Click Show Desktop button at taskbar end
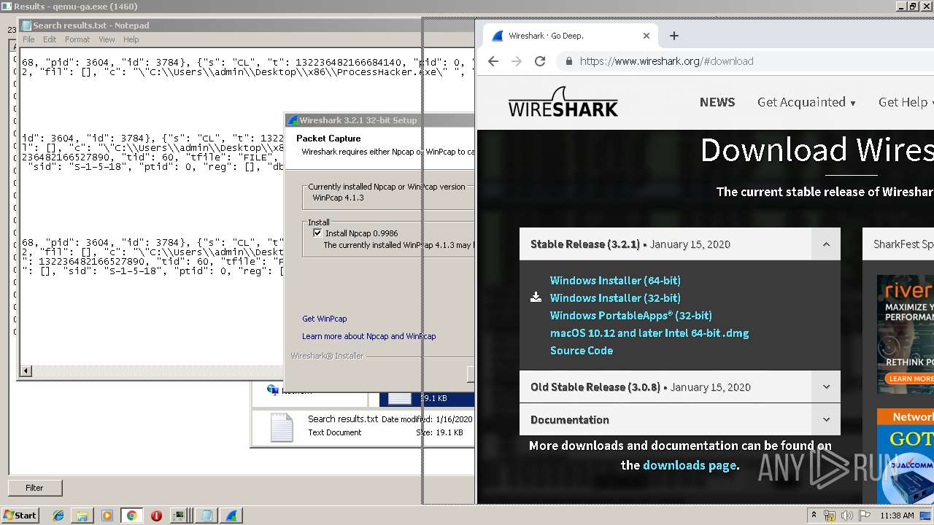The image size is (934, 525). (x=926, y=516)
